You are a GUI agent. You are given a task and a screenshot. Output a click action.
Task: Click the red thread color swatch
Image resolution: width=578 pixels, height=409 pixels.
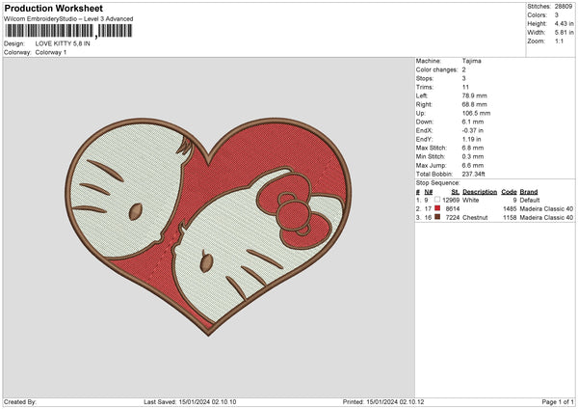439,208
